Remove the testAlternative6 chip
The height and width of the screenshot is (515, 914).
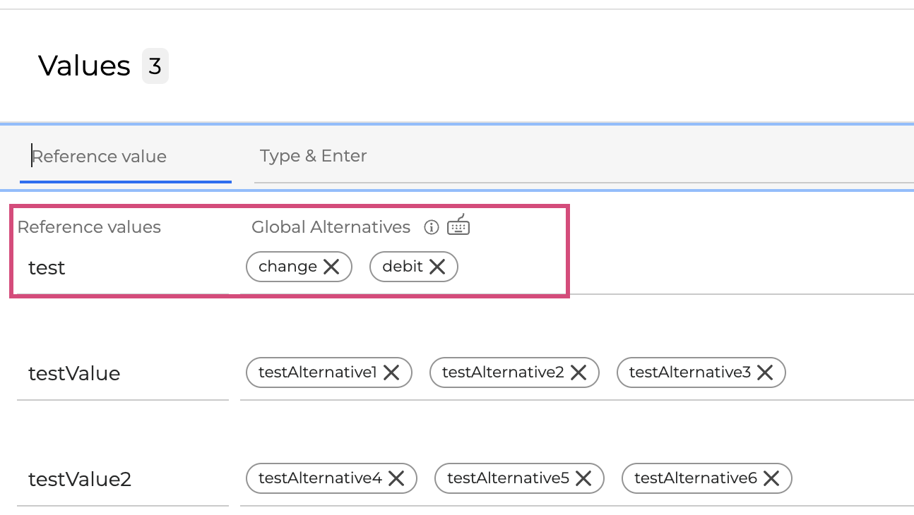(x=771, y=478)
